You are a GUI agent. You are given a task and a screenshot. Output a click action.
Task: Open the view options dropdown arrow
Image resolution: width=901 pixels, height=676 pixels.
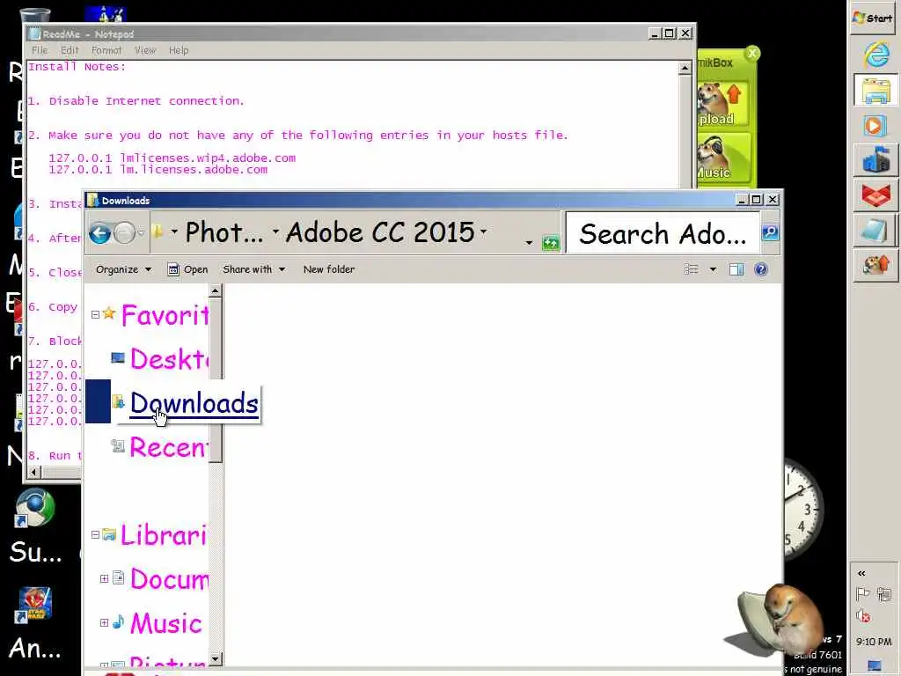click(713, 269)
